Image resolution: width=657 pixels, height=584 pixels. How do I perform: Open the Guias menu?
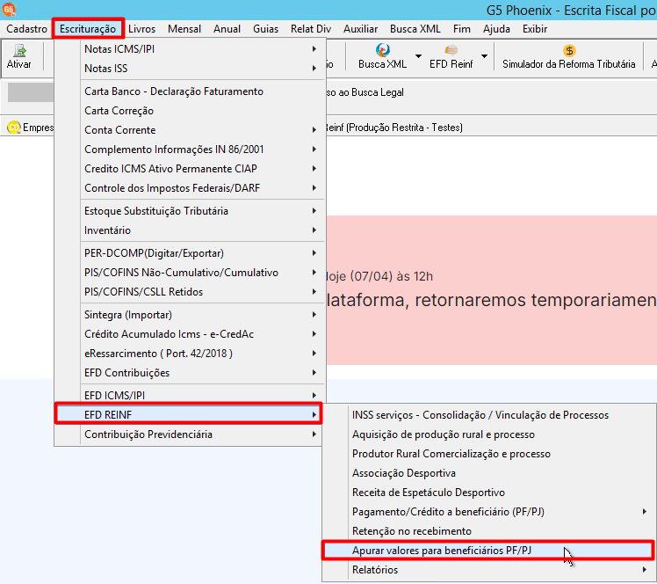coord(265,29)
